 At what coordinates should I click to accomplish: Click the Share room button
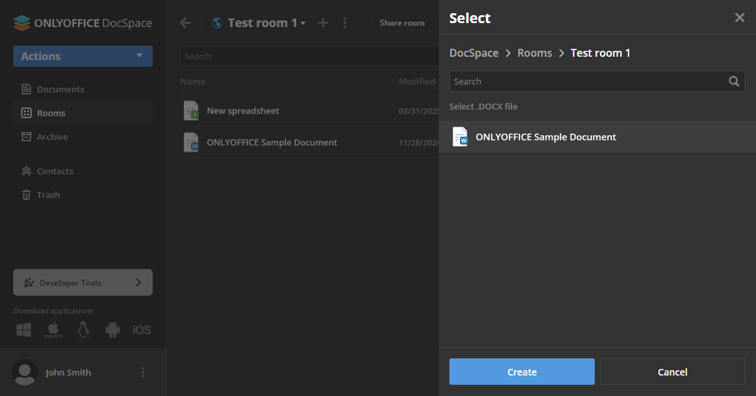402,22
